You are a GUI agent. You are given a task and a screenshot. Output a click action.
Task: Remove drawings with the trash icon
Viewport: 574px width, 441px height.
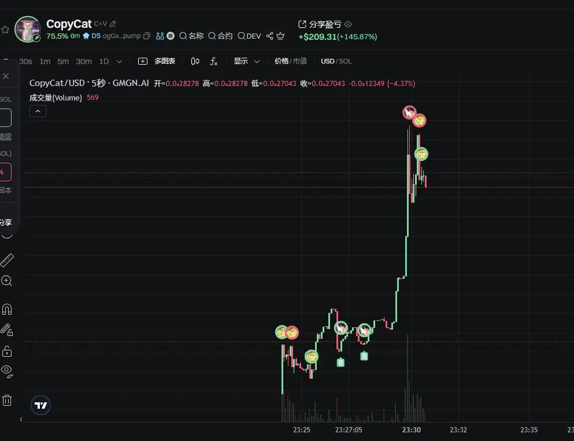[x=7, y=400]
